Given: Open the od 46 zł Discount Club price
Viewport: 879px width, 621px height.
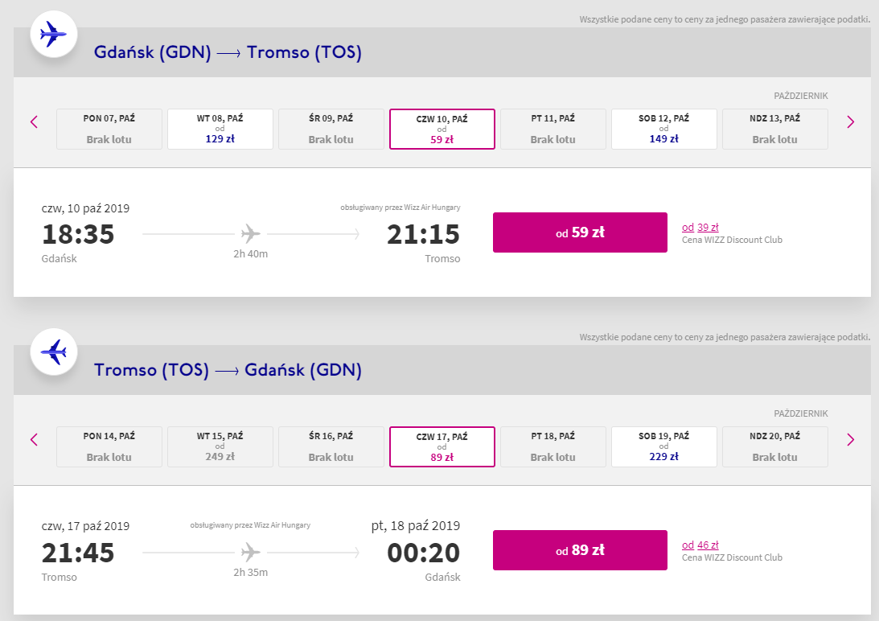Looking at the screenshot, I should click(x=700, y=545).
